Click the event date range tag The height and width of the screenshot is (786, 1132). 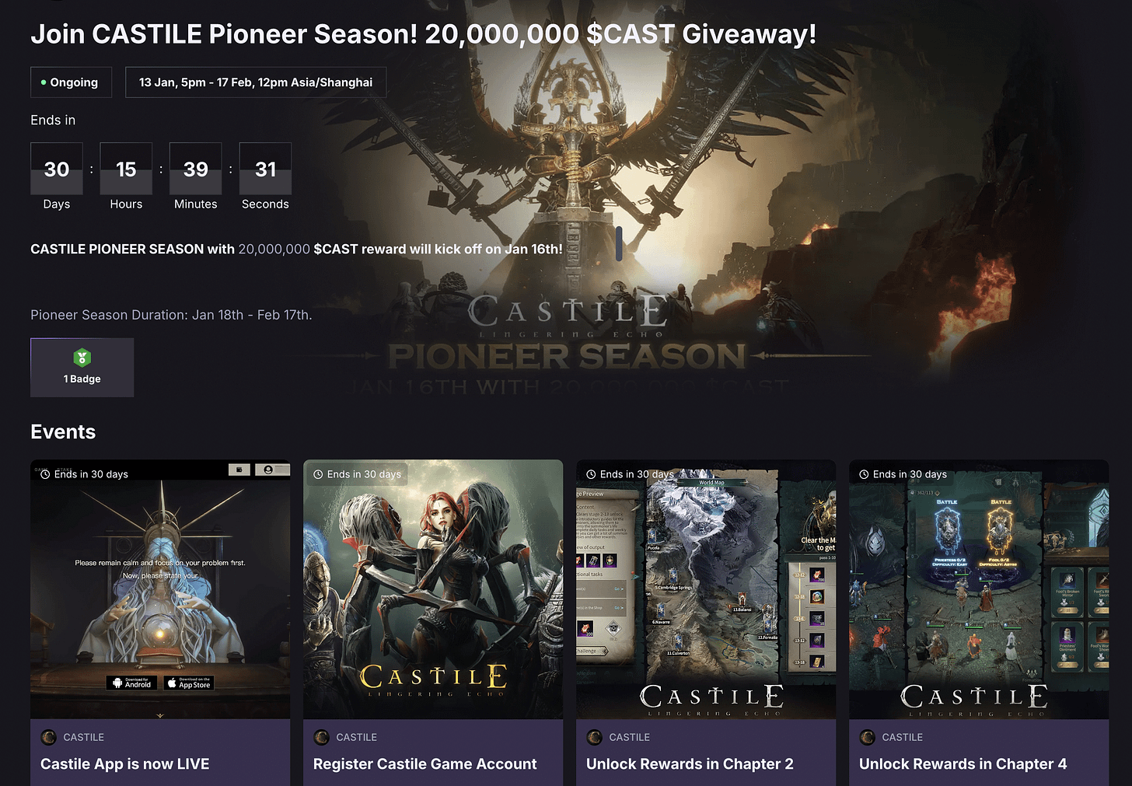click(x=256, y=82)
